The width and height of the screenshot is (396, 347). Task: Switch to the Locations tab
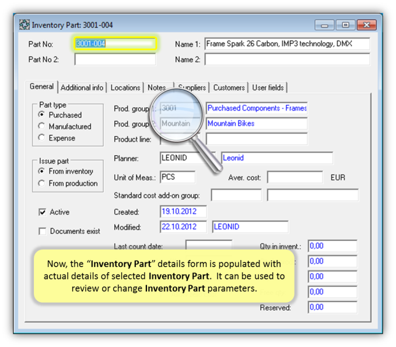[125, 87]
